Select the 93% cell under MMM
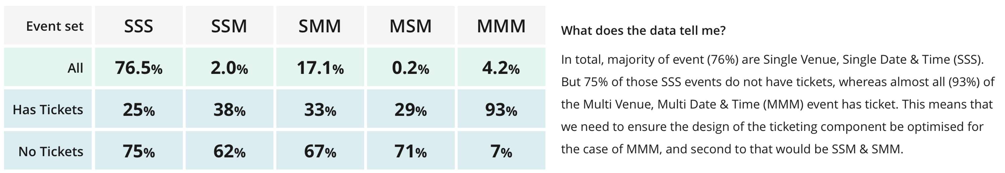 pos(501,109)
